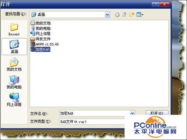187x140 pixels.
Task: Open 我的文档 from the left places bar
Action: 14,64
